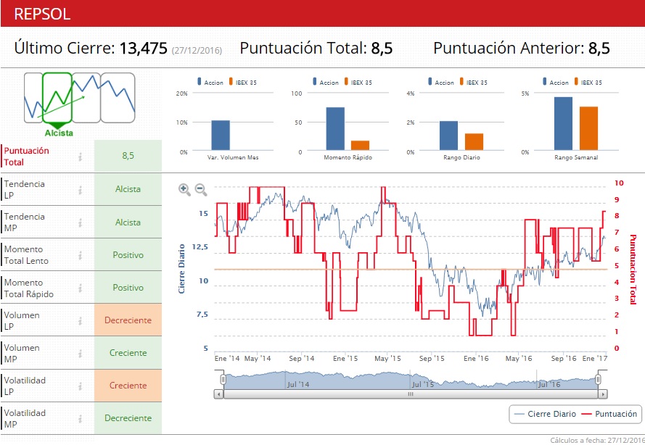Click the Decreciente cell of Volatilidad MP
Image resolution: width=645 pixels, height=445 pixels.
[x=128, y=418]
